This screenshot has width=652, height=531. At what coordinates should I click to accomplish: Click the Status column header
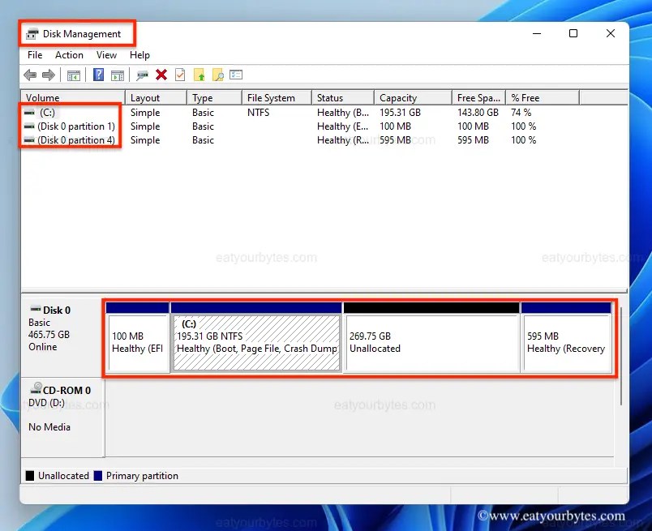342,96
